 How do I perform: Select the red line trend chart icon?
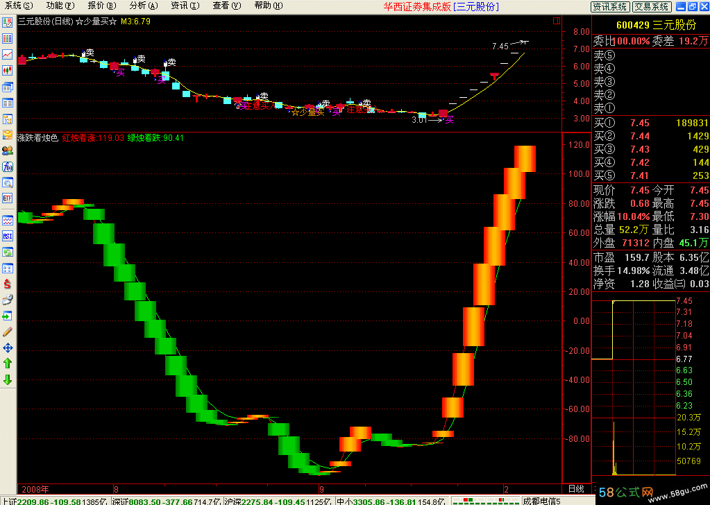click(7, 54)
